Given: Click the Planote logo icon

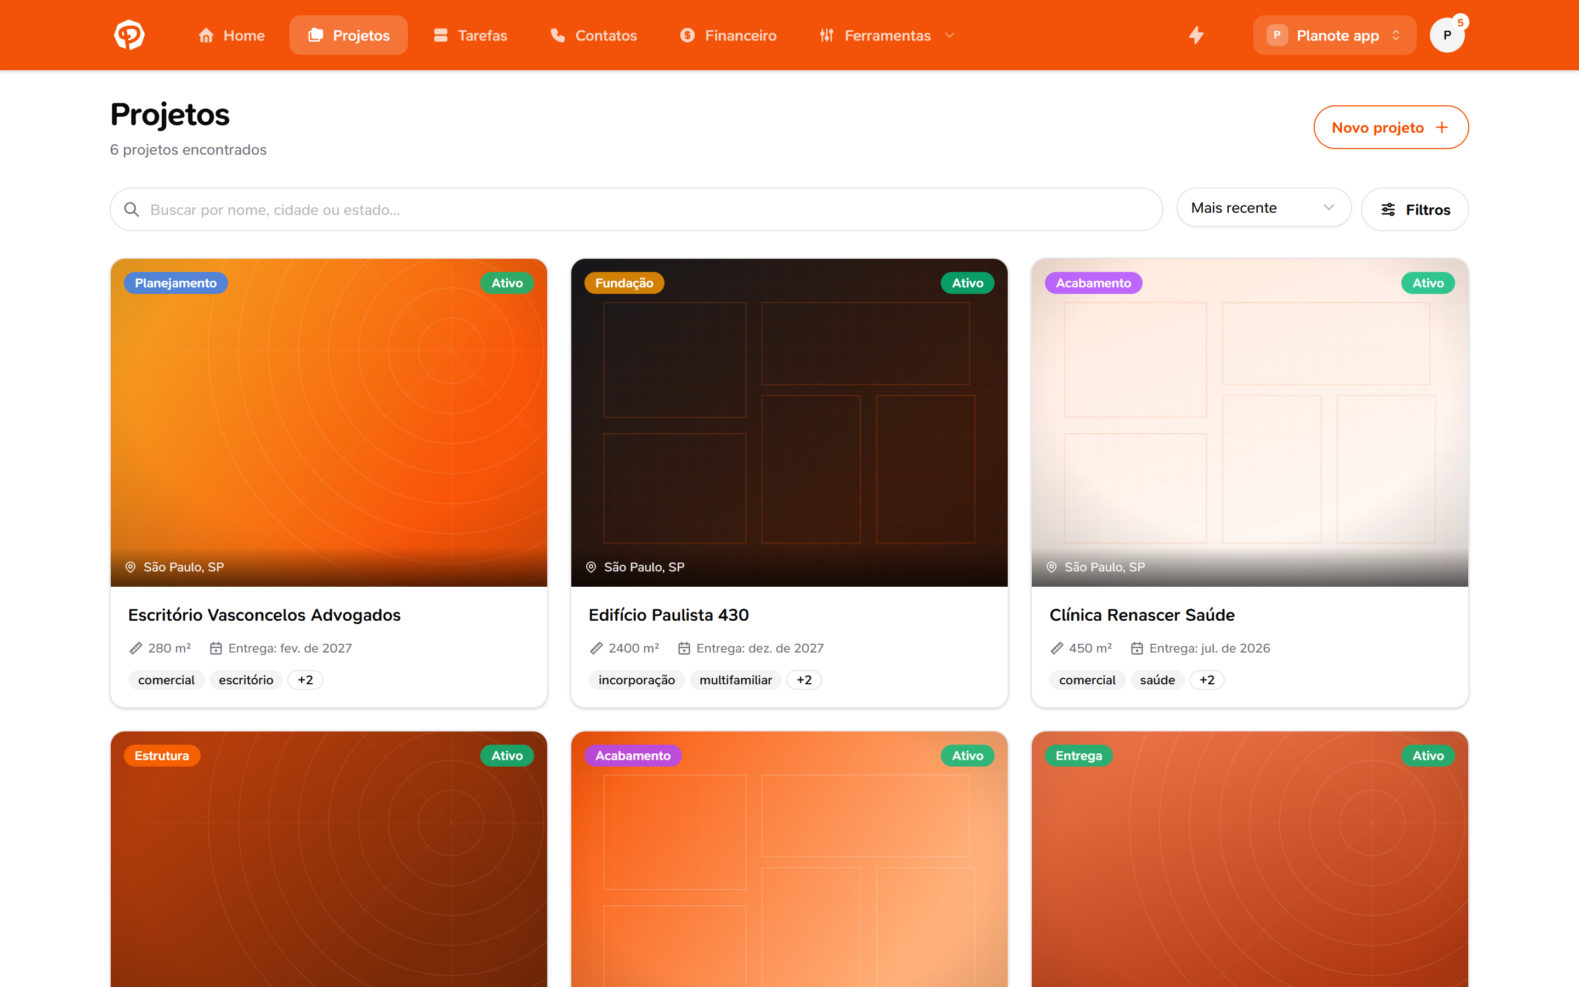Looking at the screenshot, I should pos(129,35).
